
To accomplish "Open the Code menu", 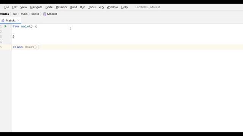I will (49, 7).
